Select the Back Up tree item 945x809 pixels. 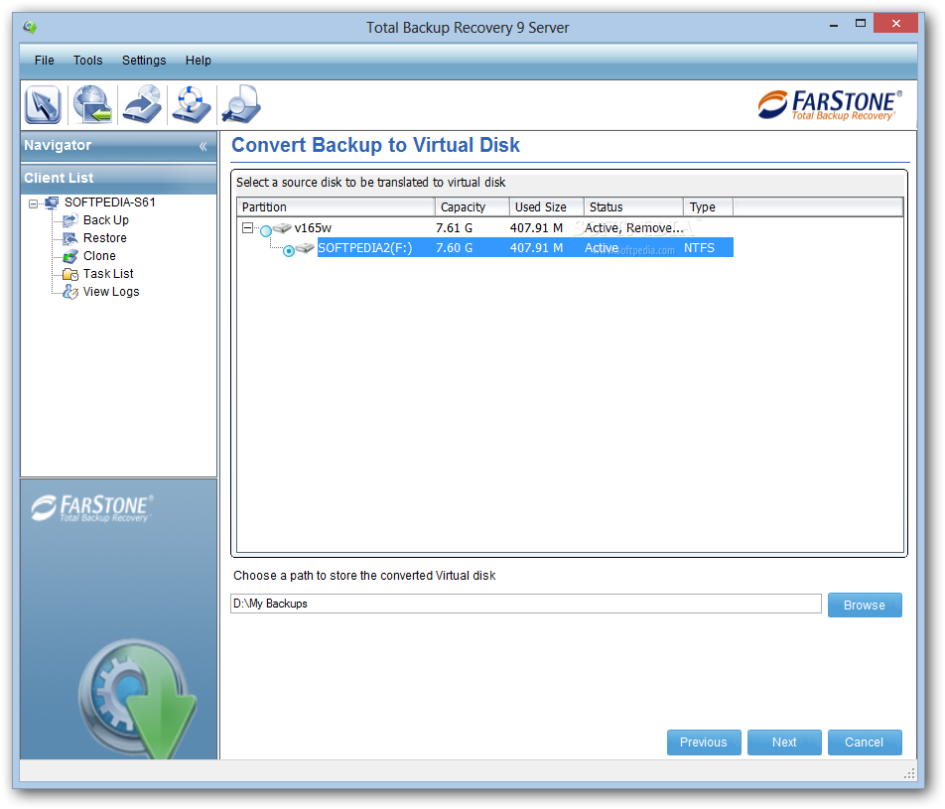point(106,220)
